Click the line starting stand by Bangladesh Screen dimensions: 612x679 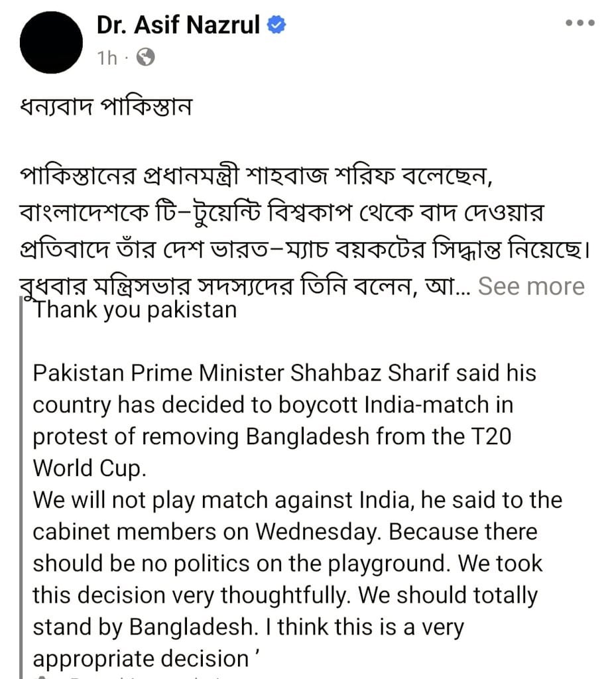coord(248,627)
